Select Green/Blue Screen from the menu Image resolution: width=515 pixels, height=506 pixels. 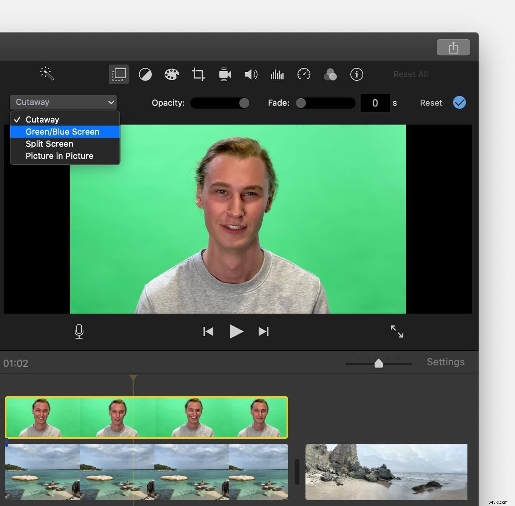[62, 132]
